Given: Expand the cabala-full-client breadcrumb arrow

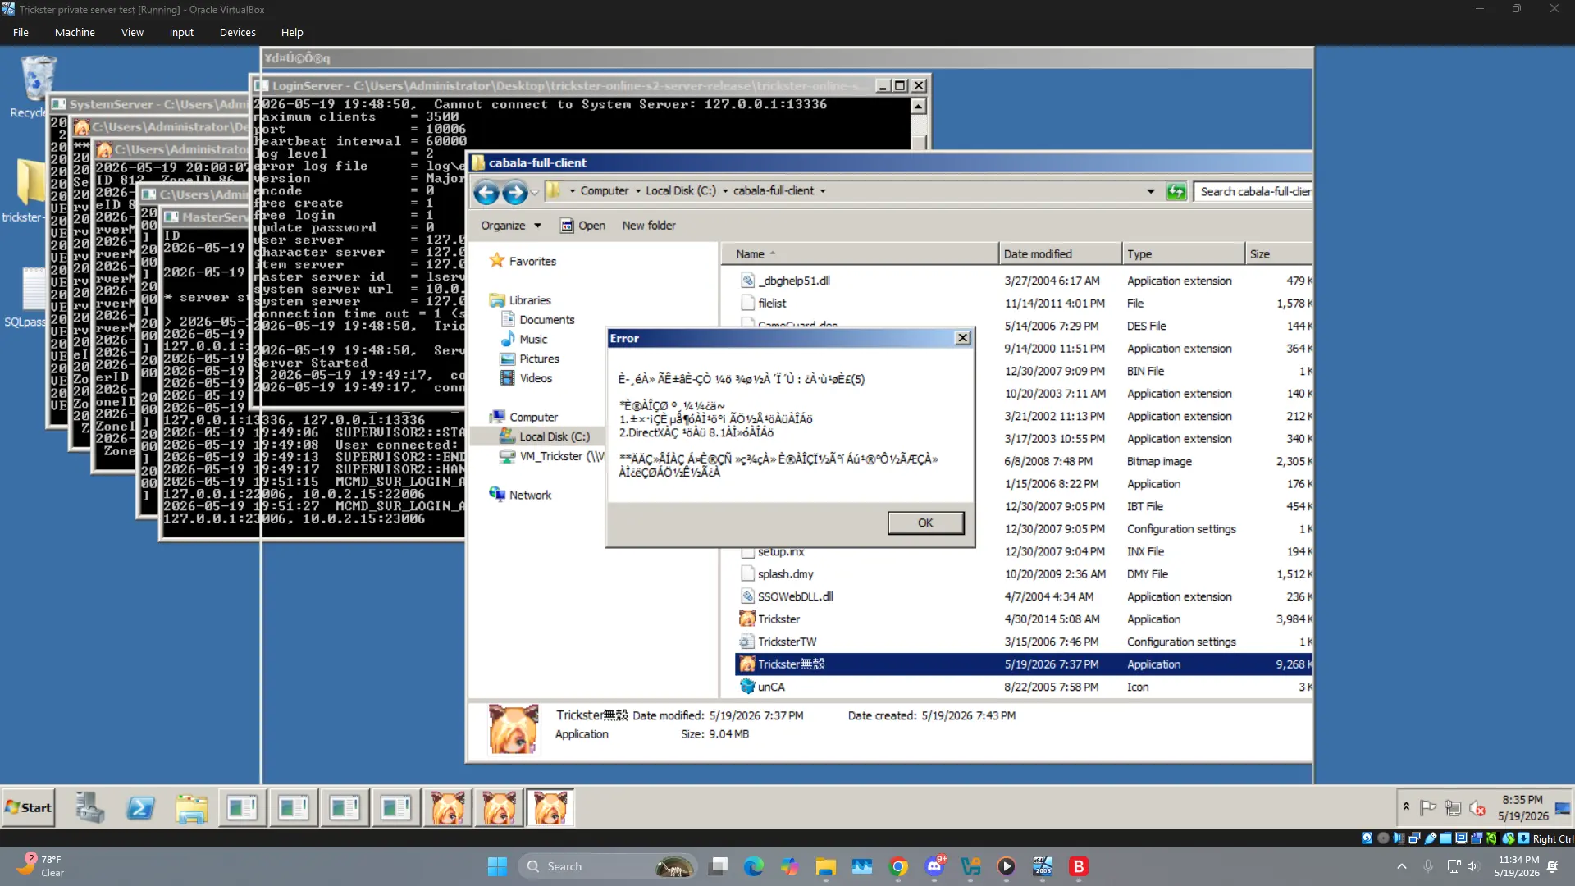Looking at the screenshot, I should [x=823, y=191].
